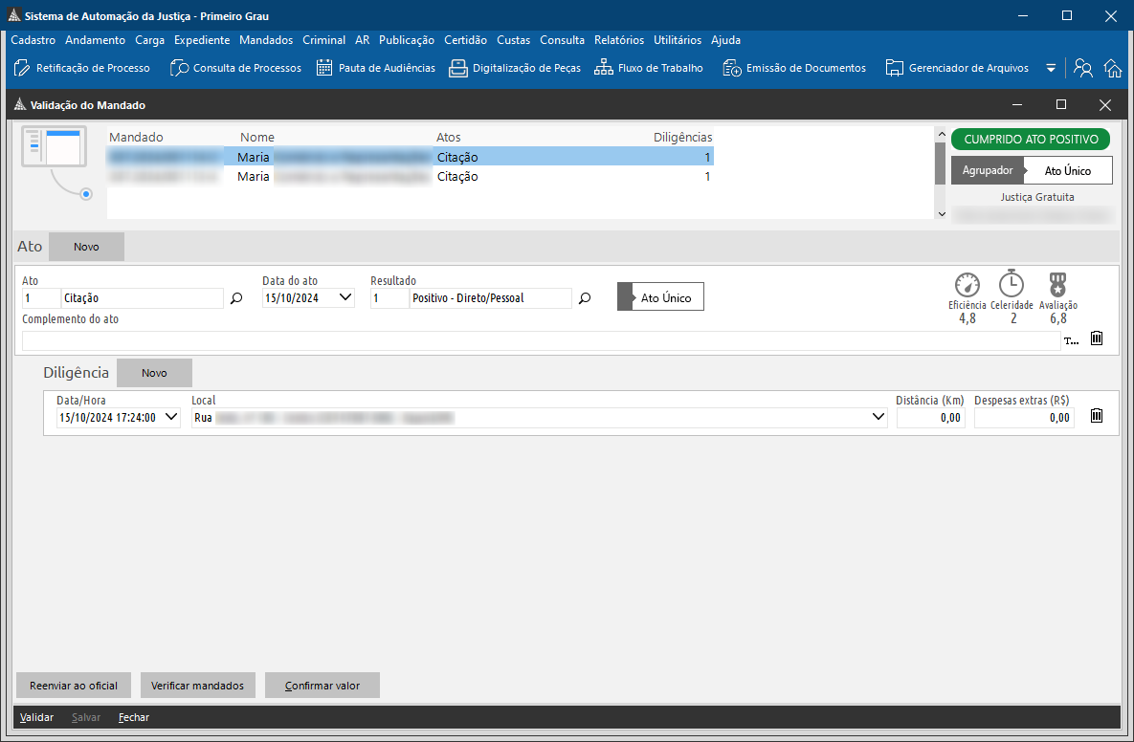This screenshot has width=1134, height=742.
Task: Expand the Data do ato date dropdown
Action: pos(345,298)
